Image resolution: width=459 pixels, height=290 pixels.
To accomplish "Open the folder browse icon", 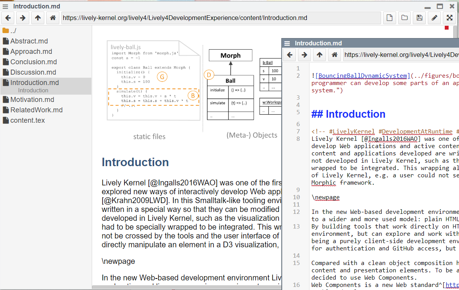I will click(404, 18).
